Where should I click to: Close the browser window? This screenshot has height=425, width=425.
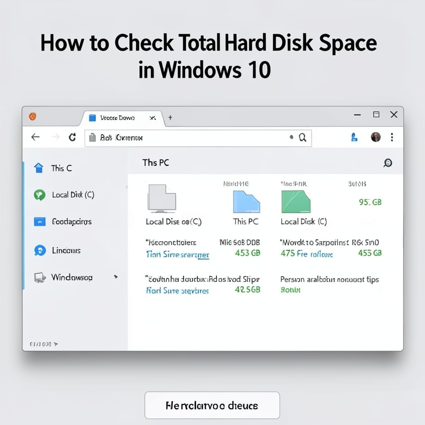click(x=394, y=115)
